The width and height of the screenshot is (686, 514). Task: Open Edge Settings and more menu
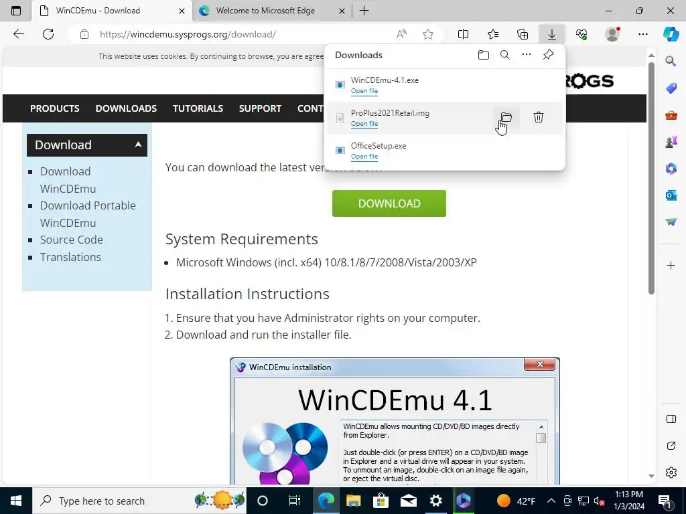(x=642, y=34)
